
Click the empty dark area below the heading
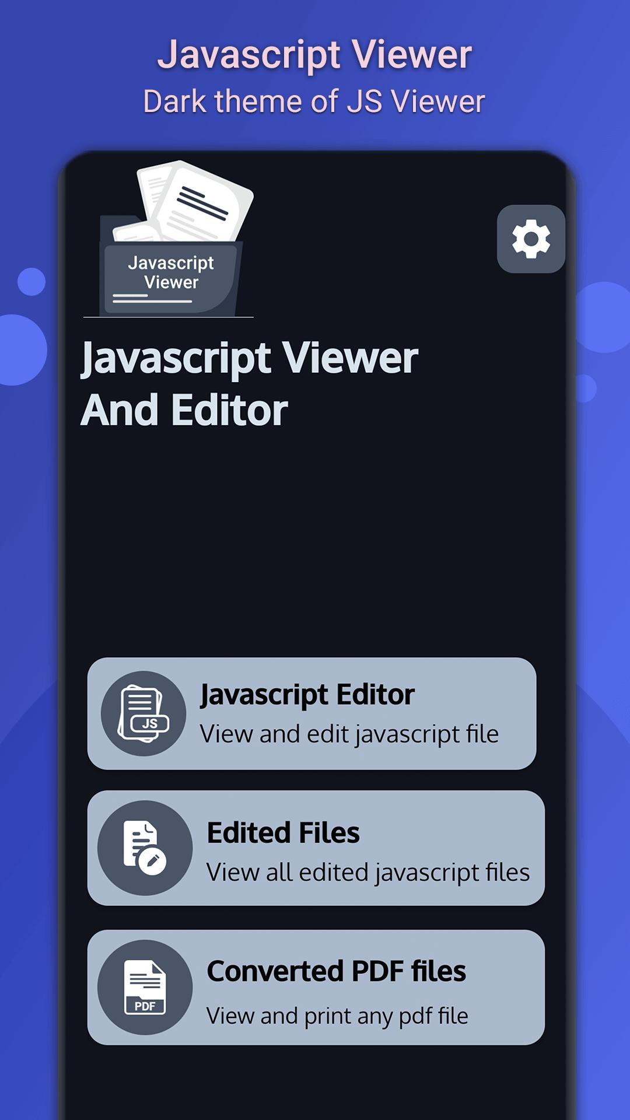[315, 542]
